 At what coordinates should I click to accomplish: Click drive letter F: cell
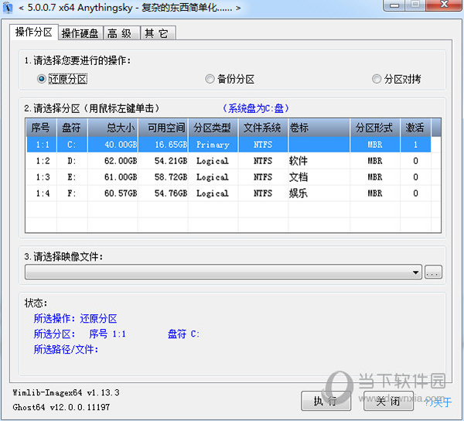coord(72,193)
